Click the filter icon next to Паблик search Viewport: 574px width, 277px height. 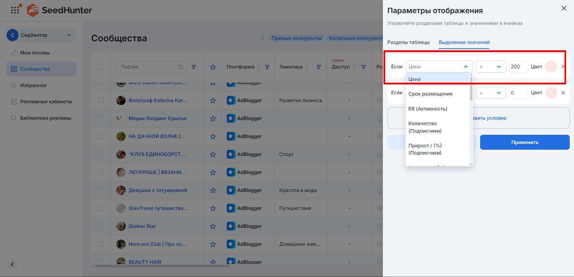(x=194, y=67)
